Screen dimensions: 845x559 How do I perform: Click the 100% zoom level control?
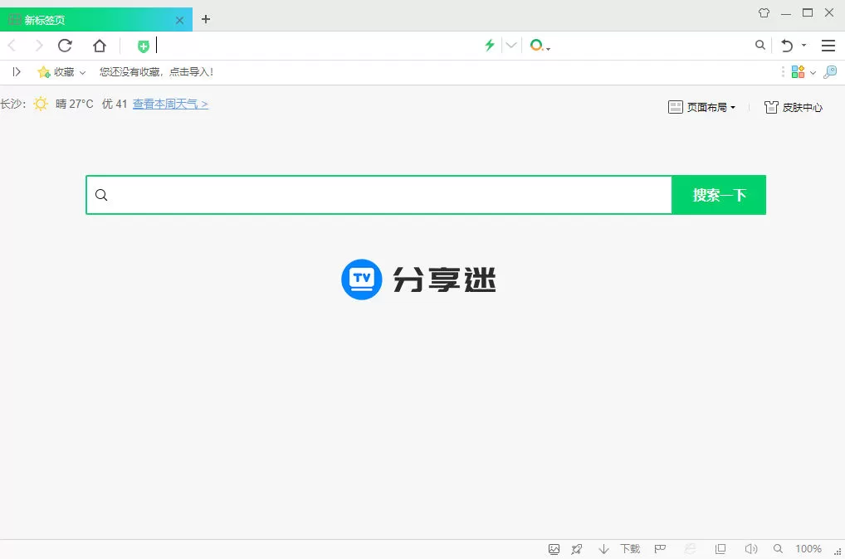pos(808,548)
